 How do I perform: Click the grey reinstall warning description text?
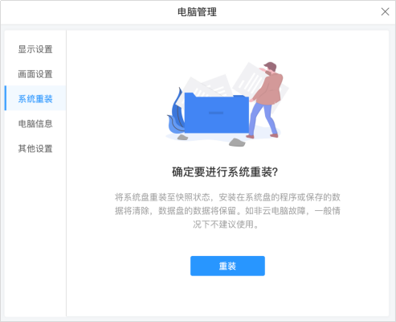pos(227,211)
